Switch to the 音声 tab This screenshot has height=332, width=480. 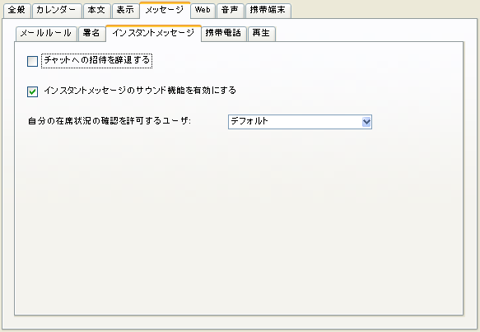click(x=230, y=11)
